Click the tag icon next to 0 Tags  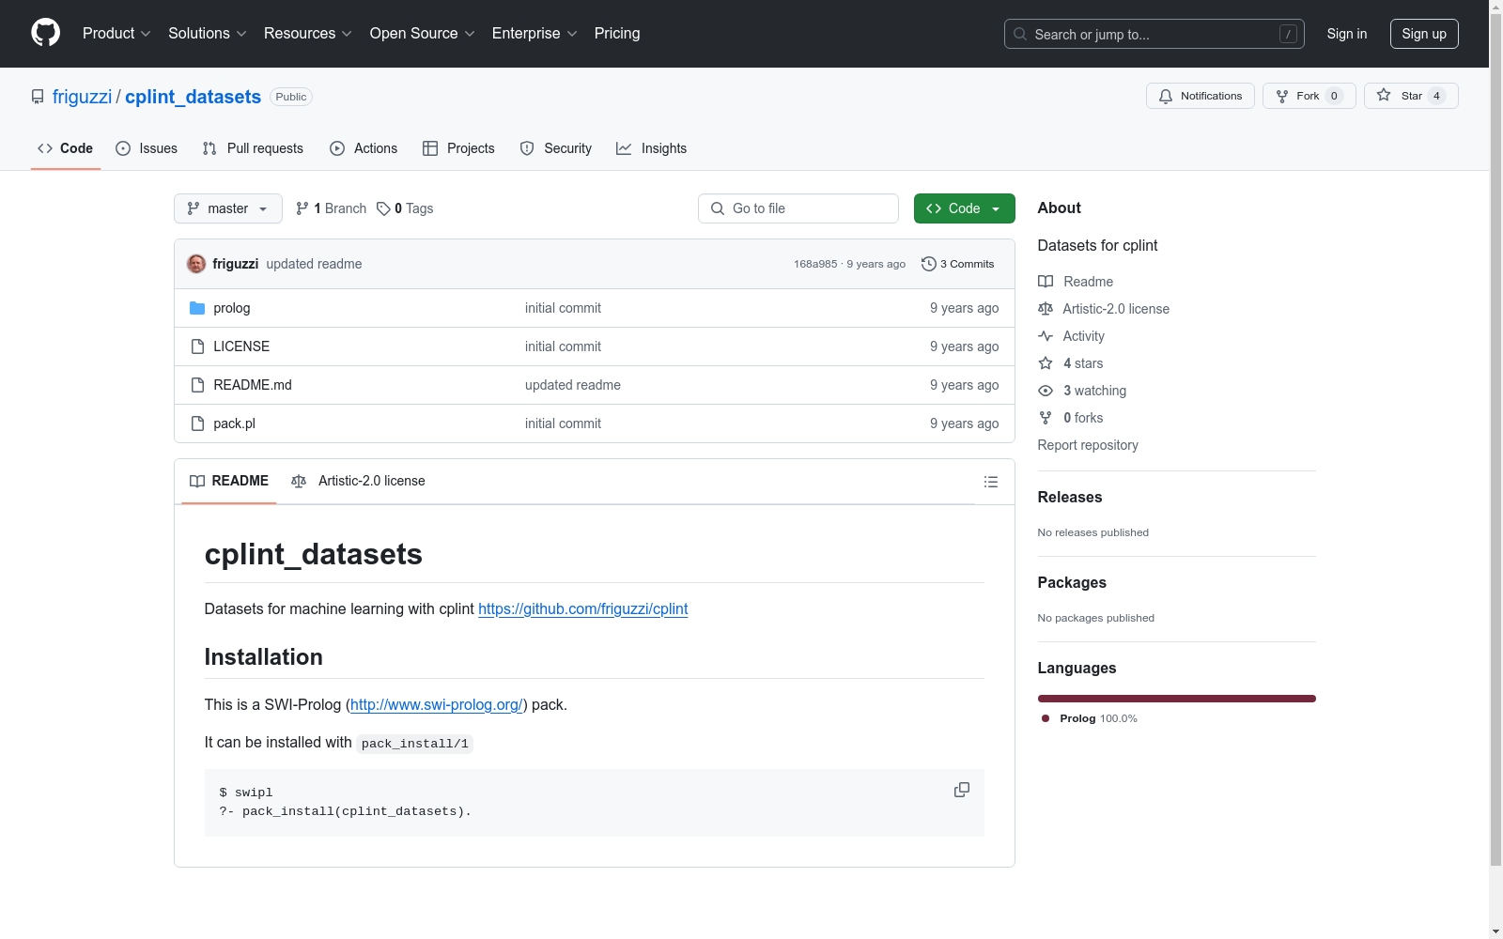tap(383, 208)
